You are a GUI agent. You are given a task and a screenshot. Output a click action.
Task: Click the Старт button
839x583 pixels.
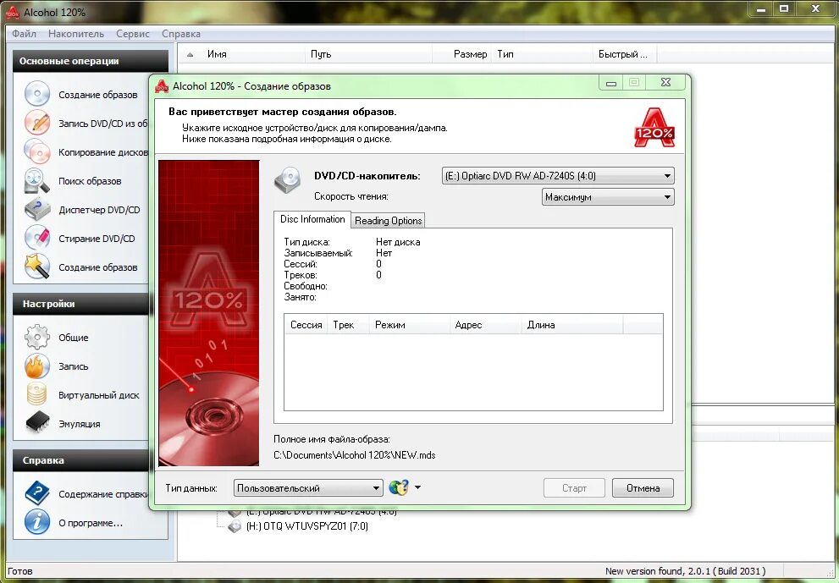[x=574, y=487]
